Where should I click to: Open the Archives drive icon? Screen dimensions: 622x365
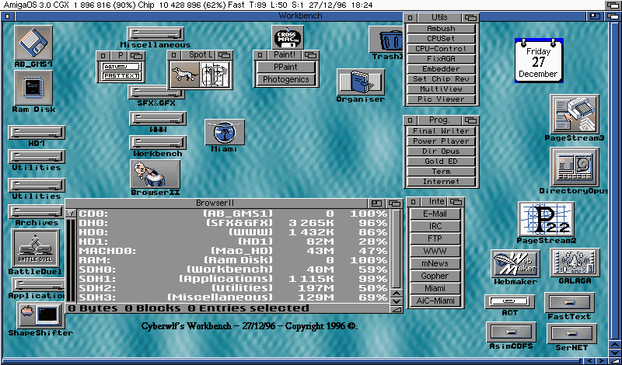[37, 212]
